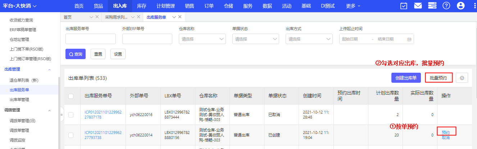Screen dimensions: 477x149
Task: Switch to the 采购需求列 page tab
Action: click(x=116, y=17)
